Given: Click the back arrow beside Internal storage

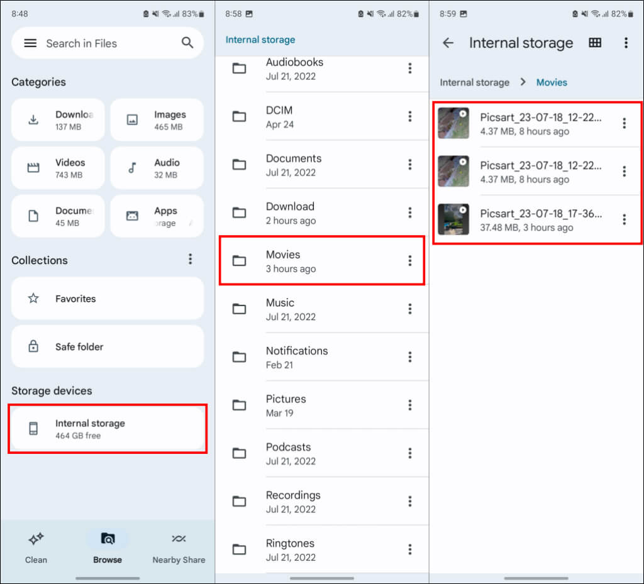Looking at the screenshot, I should 448,43.
